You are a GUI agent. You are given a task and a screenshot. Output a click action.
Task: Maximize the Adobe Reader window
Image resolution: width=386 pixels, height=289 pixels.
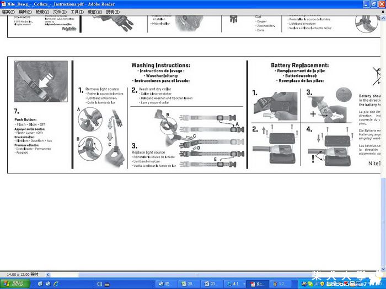(x=374, y=4)
